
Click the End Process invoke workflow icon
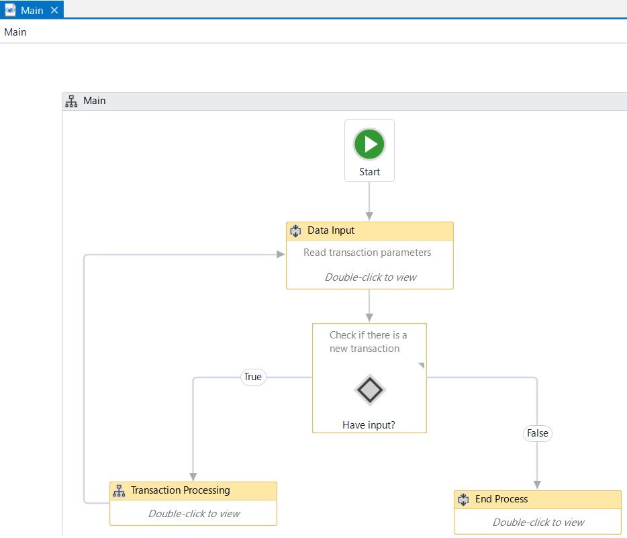[x=463, y=500]
